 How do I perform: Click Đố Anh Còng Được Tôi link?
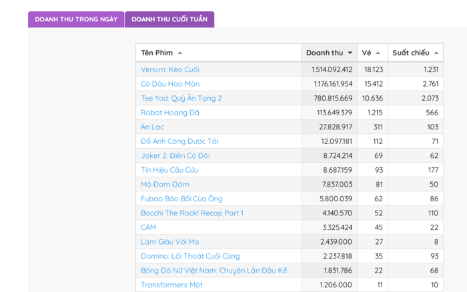point(179,141)
